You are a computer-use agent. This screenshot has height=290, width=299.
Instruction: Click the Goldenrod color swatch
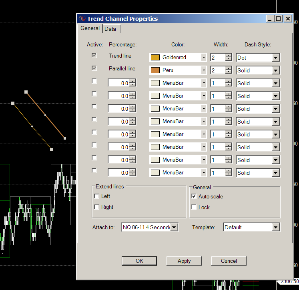[155, 58]
